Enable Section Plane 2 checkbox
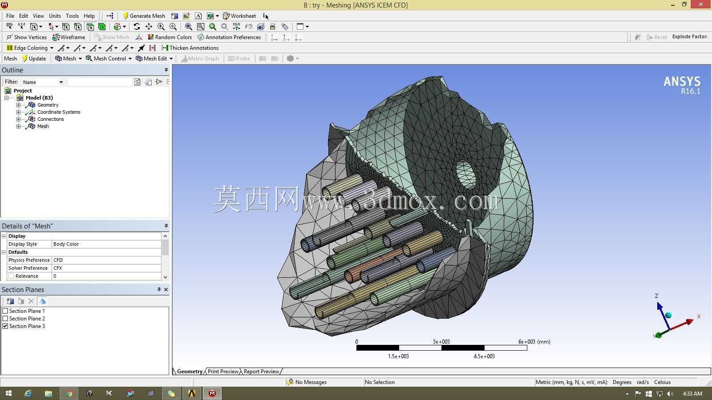The width and height of the screenshot is (712, 400). (5, 319)
